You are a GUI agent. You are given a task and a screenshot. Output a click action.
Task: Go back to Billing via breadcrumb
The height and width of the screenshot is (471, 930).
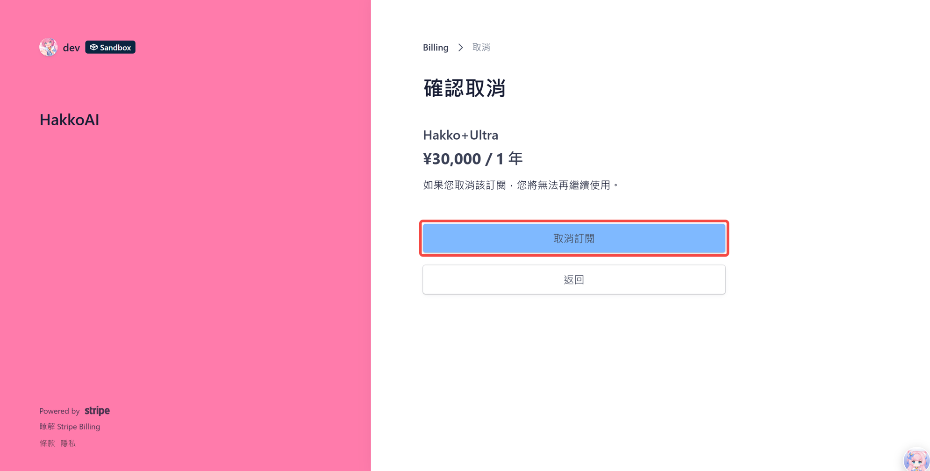coord(436,48)
